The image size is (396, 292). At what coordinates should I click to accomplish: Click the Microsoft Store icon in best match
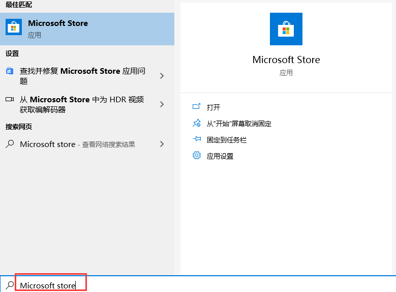tap(14, 27)
